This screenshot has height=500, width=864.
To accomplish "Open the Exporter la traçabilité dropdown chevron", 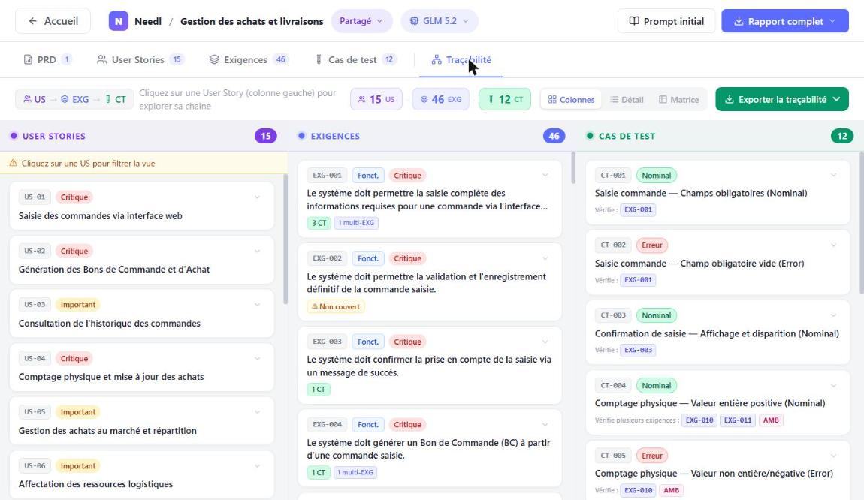I will (x=836, y=99).
